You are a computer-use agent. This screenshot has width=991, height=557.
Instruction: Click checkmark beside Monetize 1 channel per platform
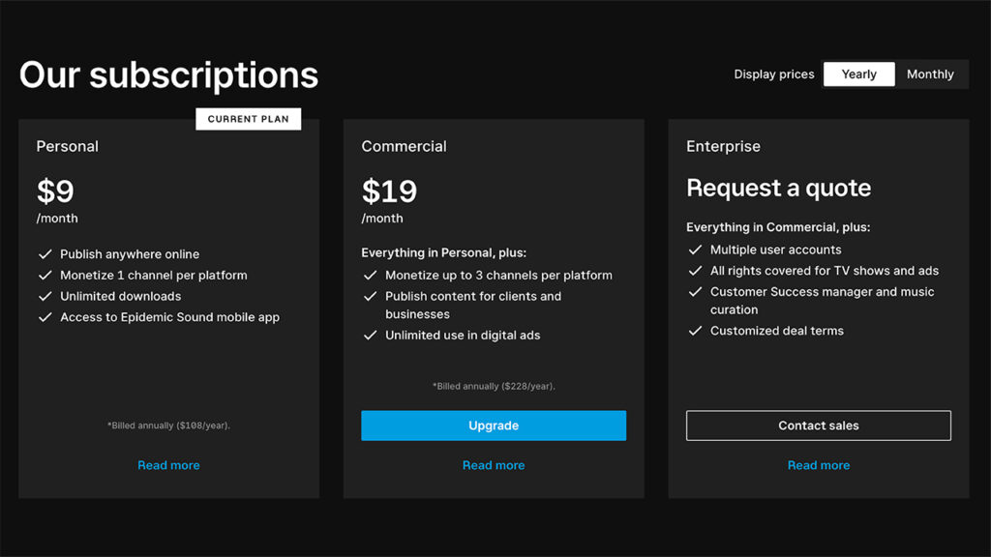coord(45,276)
